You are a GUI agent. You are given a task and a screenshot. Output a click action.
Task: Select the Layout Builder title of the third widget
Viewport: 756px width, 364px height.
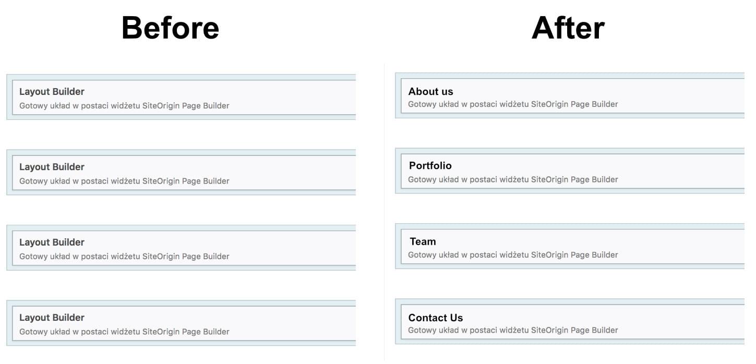coord(52,242)
